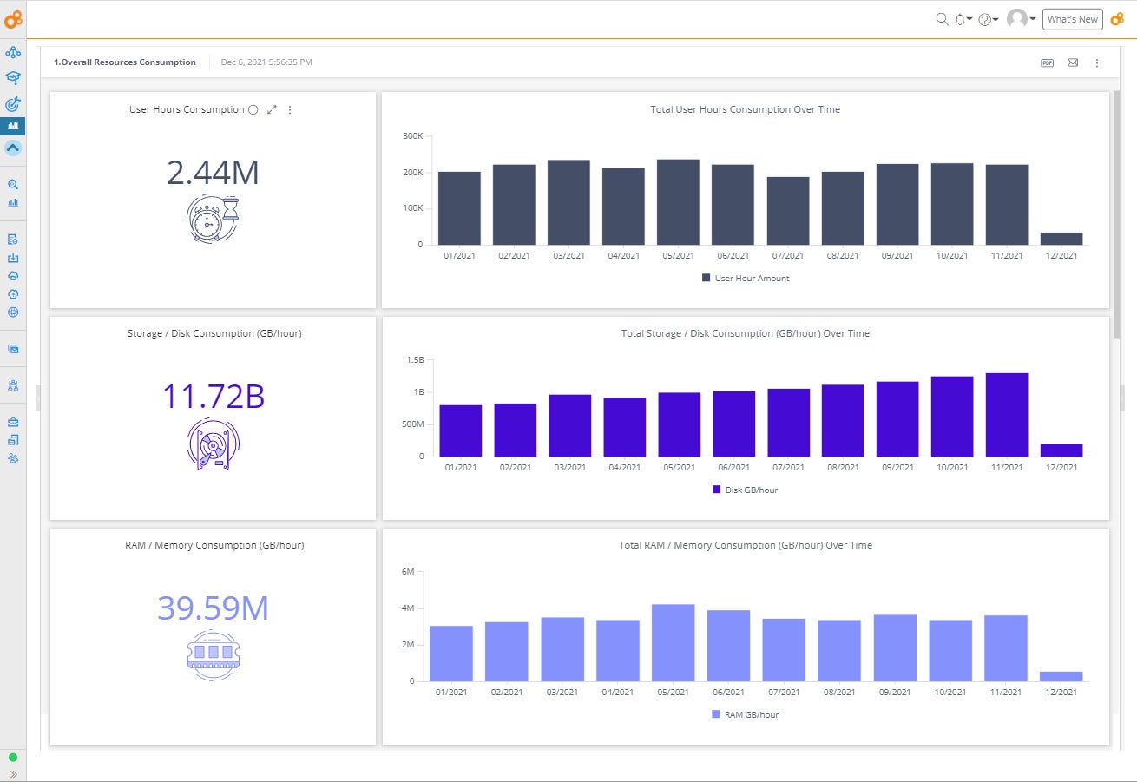
Task: Open the help menu dropdown
Action: 985,19
